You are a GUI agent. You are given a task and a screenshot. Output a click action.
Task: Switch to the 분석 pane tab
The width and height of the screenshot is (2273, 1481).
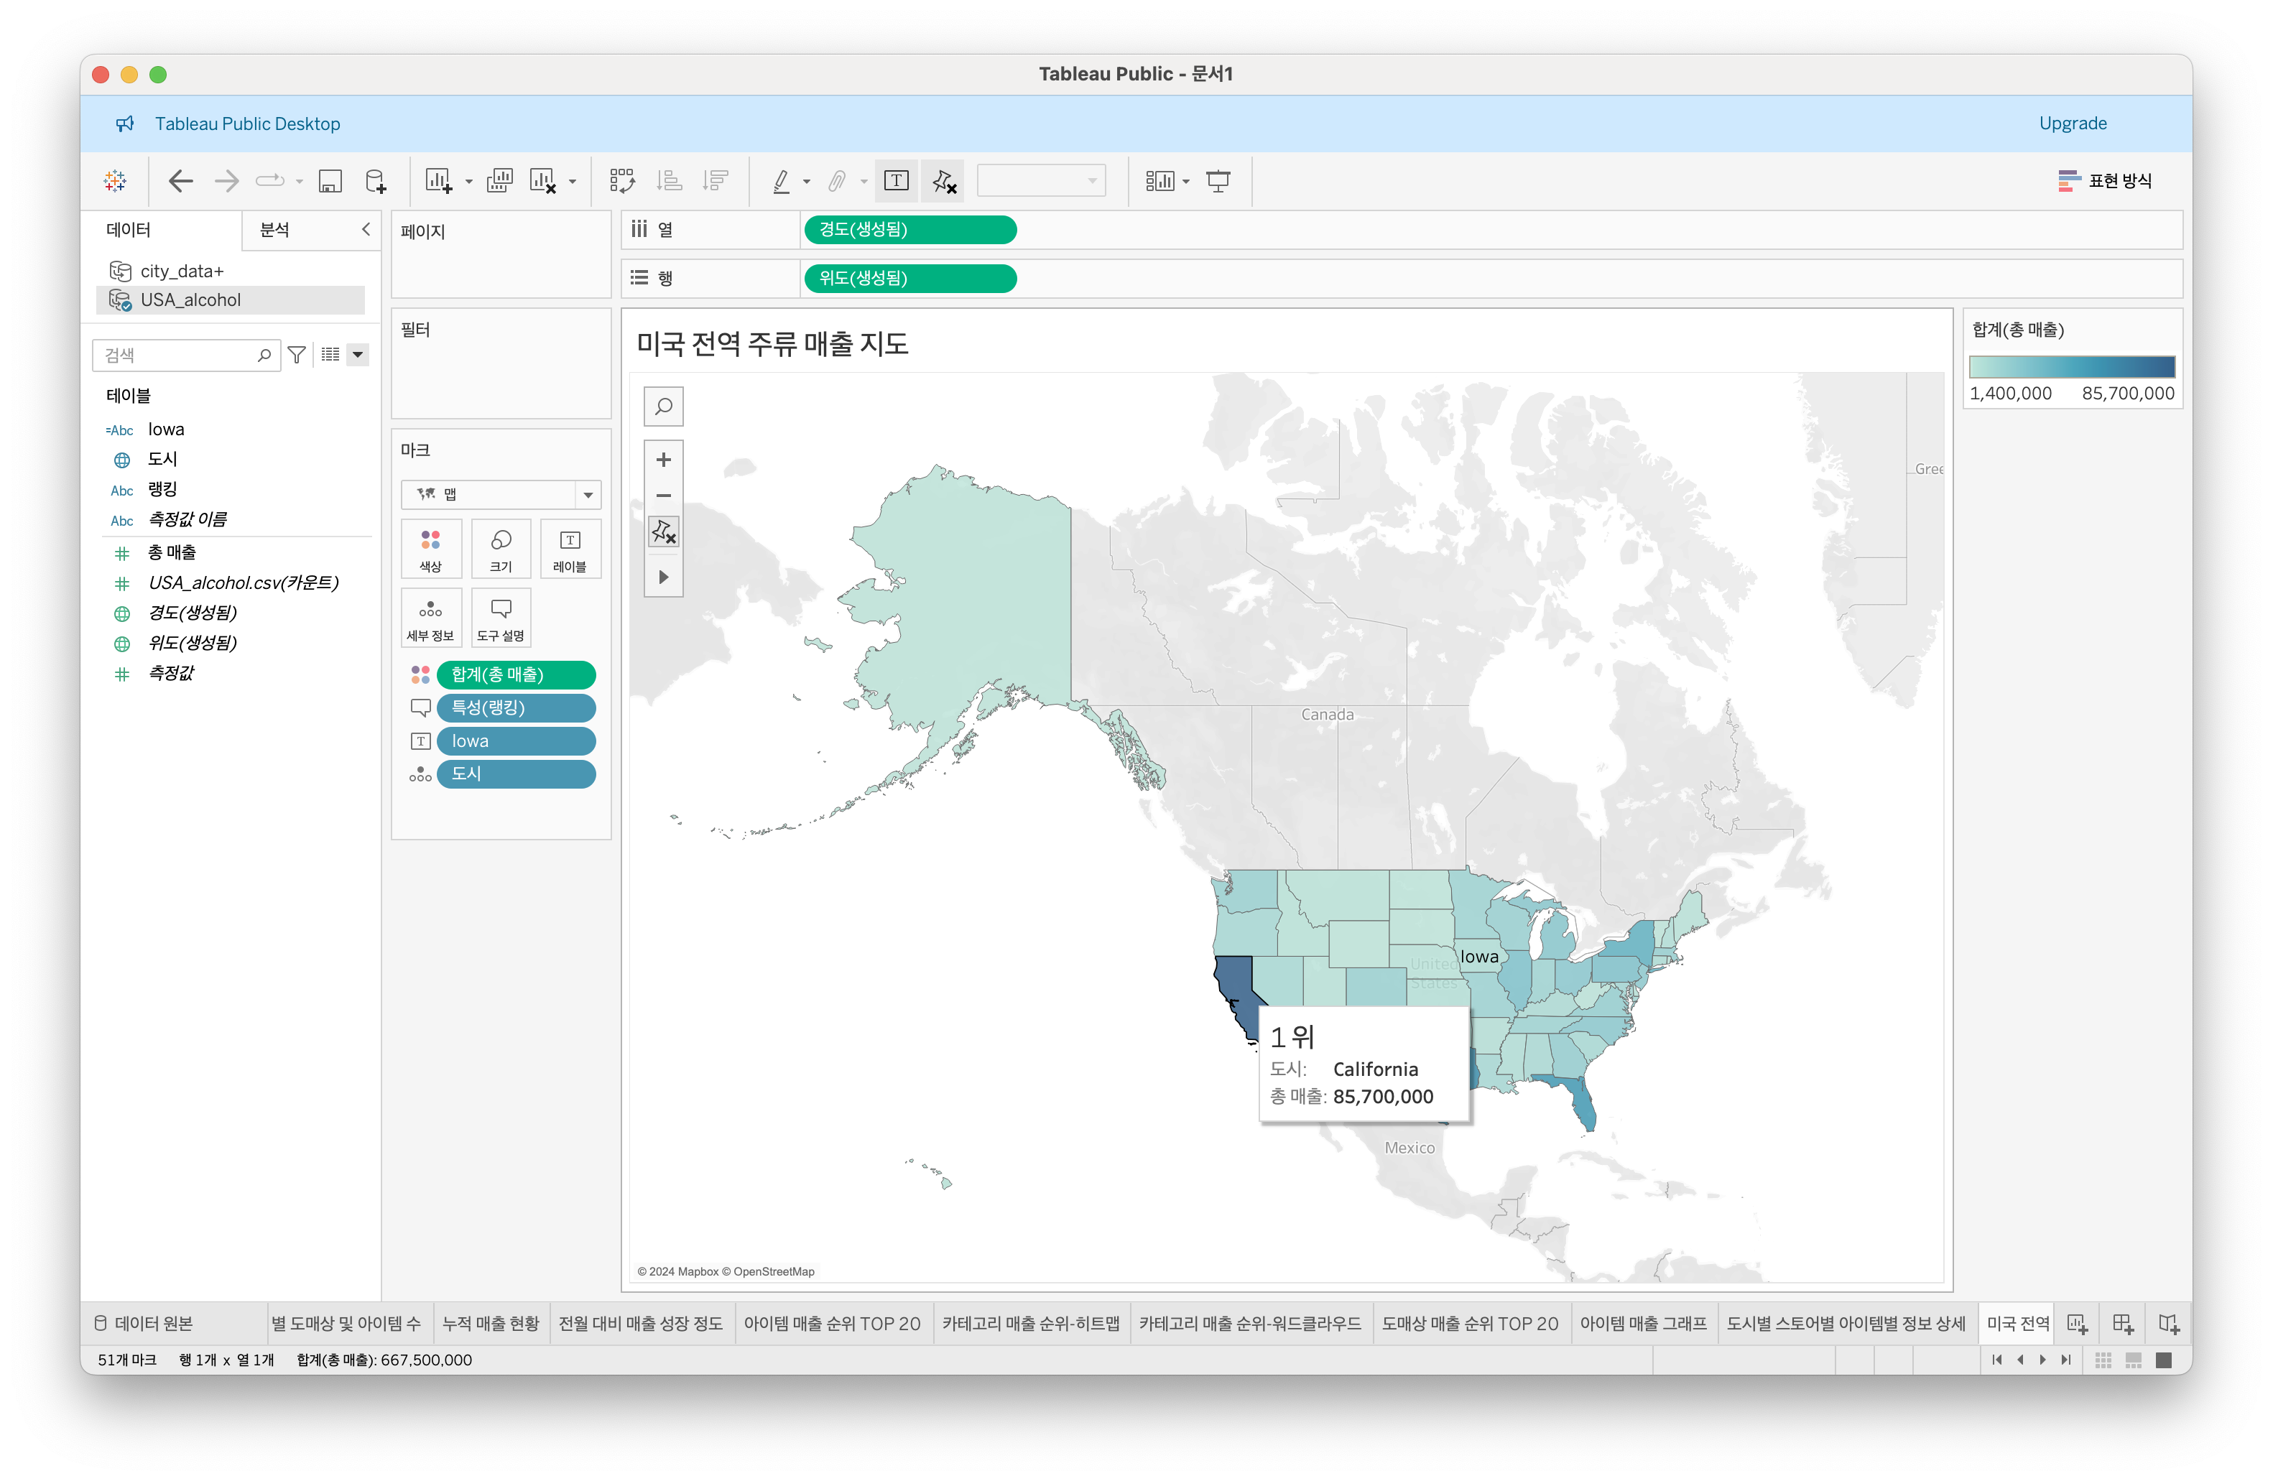point(275,229)
